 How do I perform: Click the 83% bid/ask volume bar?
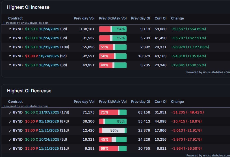[x=113, y=121]
